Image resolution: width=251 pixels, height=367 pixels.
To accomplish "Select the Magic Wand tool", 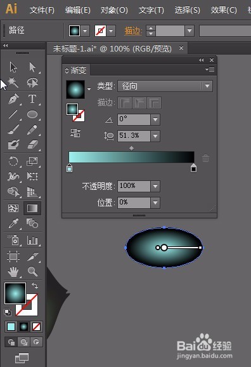I will 13,83.
